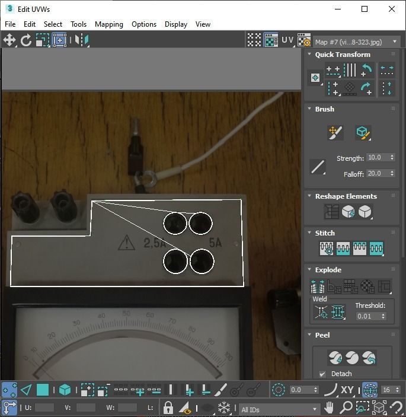The image size is (406, 417).
Task: Click Target Weld icon
Action: click(321, 311)
